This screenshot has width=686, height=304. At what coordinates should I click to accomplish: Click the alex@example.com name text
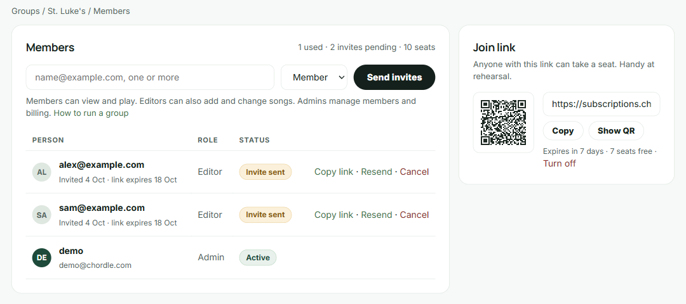pos(102,165)
